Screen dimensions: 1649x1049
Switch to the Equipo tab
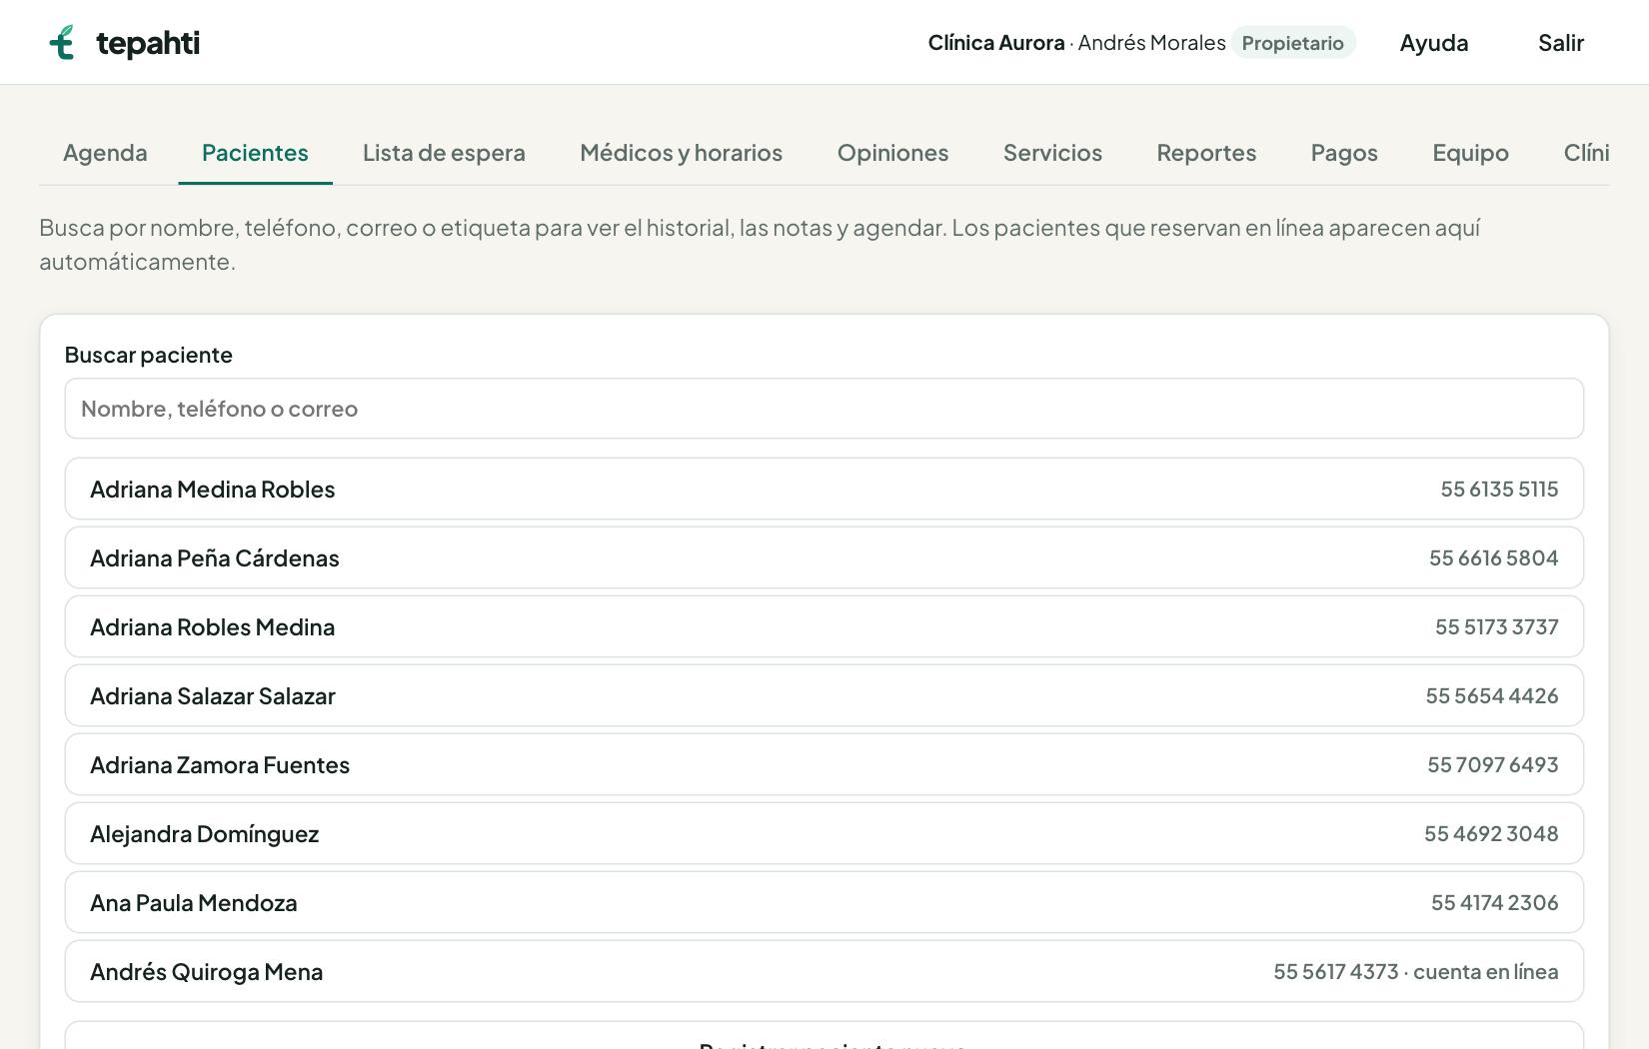(x=1470, y=153)
